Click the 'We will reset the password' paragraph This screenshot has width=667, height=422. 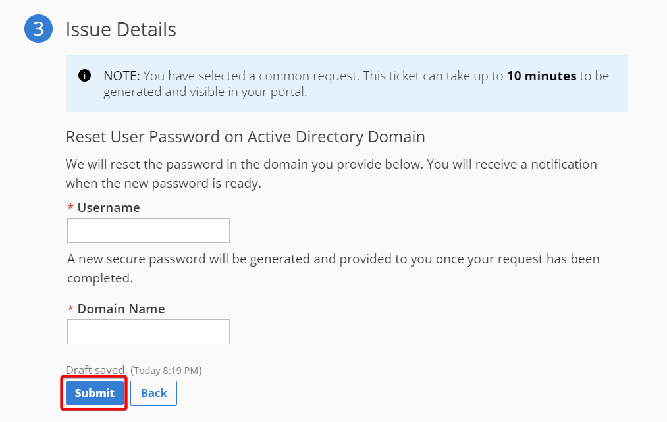coord(331,174)
